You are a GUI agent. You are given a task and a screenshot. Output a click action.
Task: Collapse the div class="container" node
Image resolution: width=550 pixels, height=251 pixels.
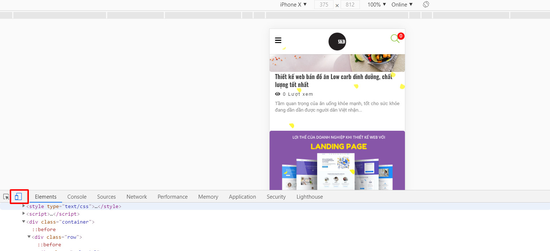(24, 221)
